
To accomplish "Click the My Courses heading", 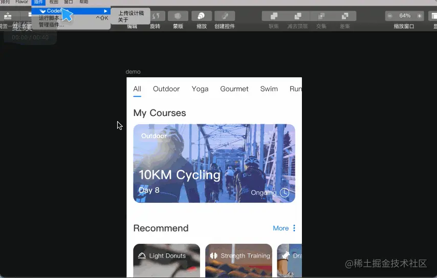I will point(160,113).
